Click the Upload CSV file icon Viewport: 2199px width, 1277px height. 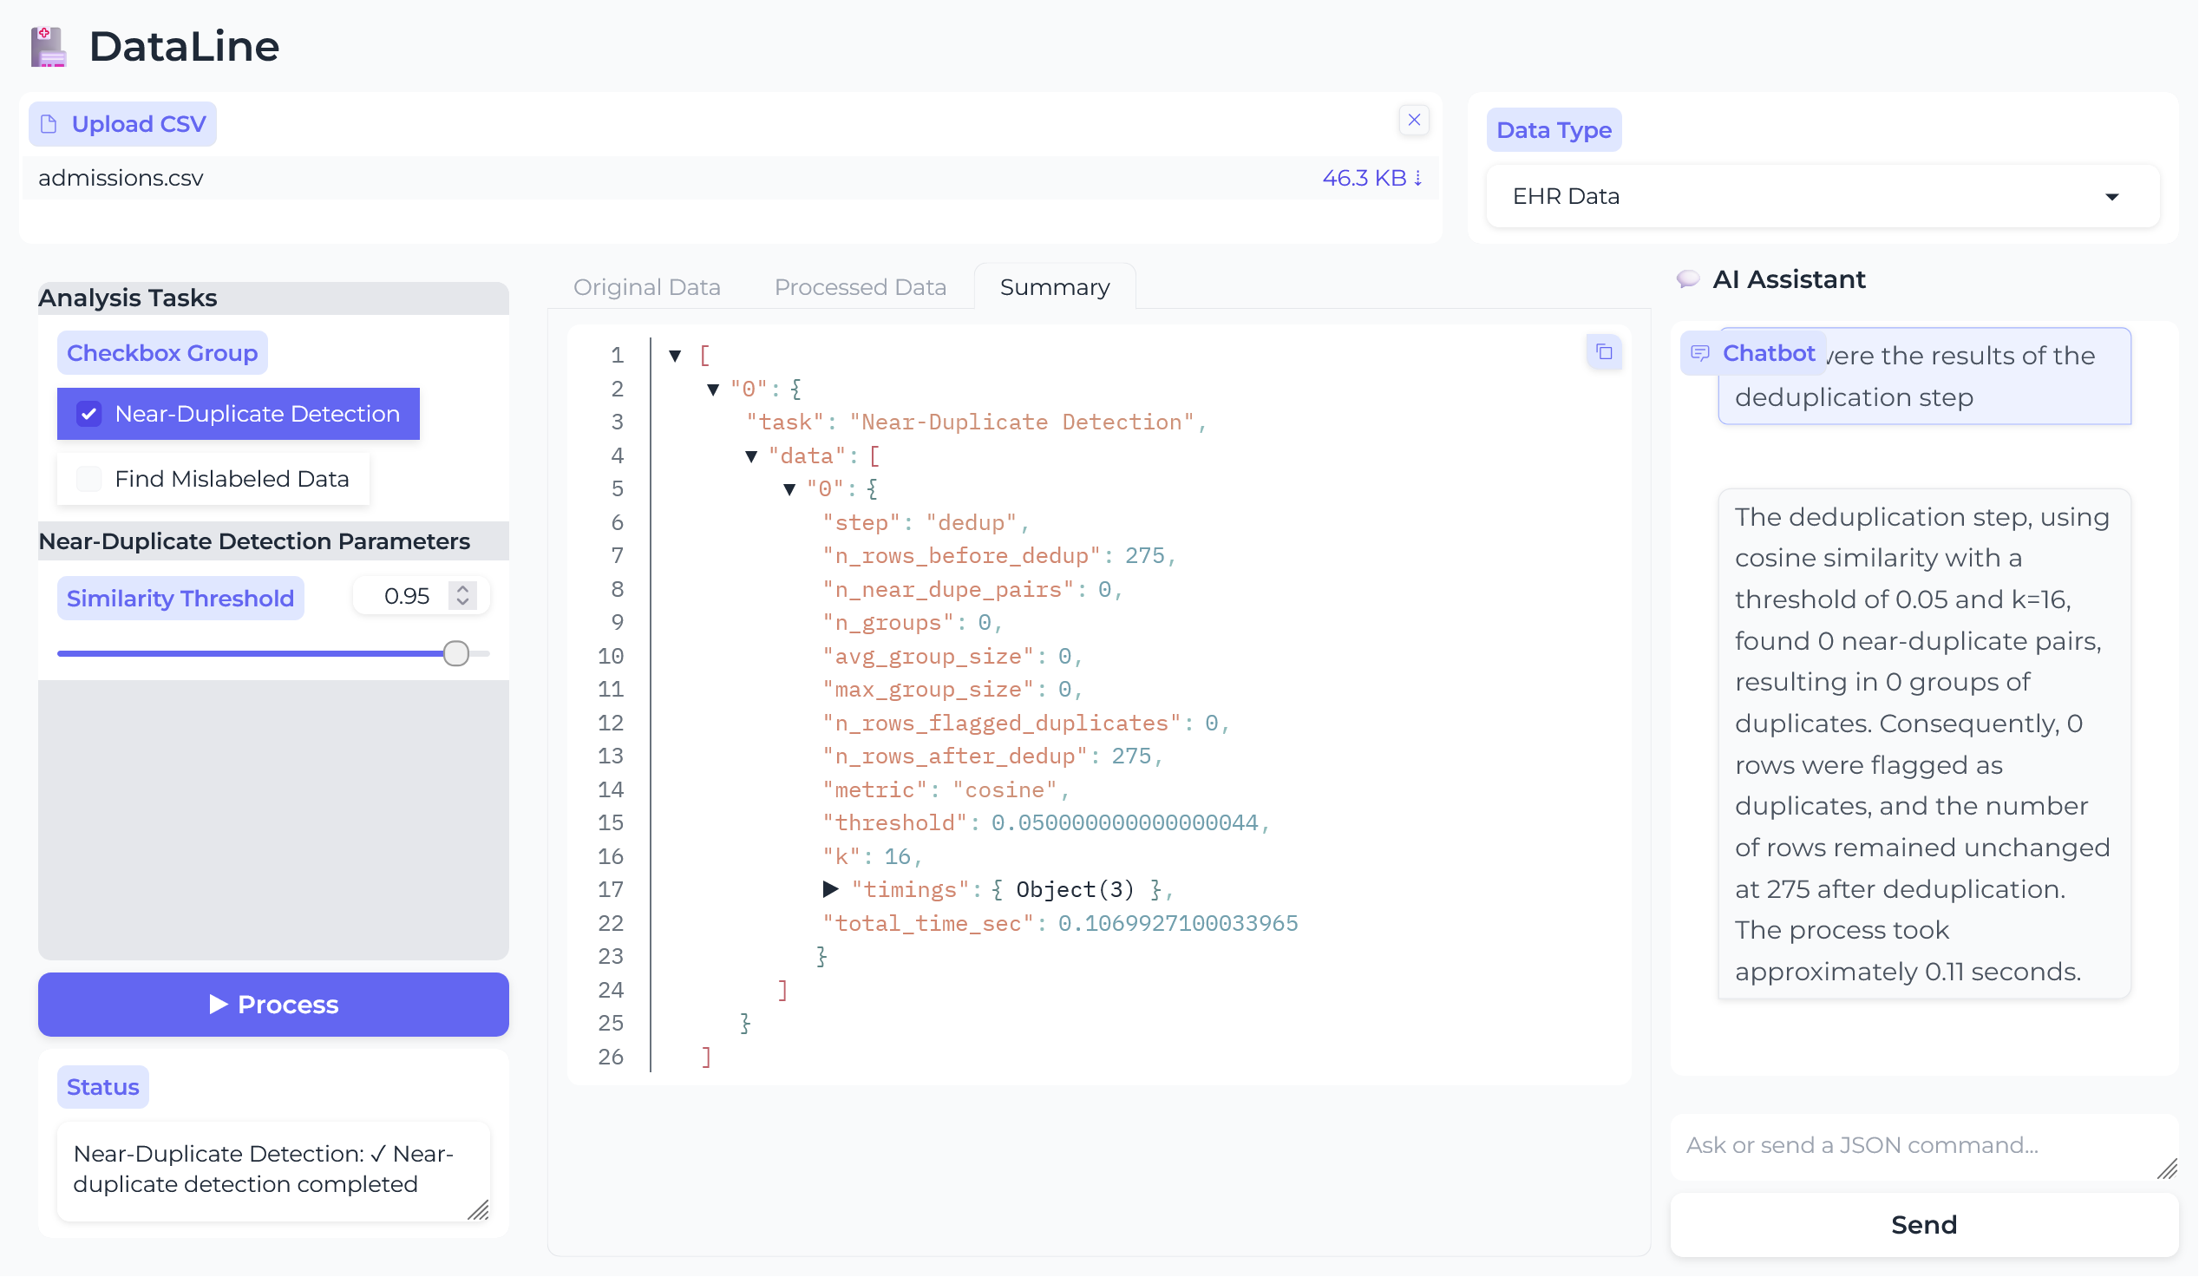[49, 124]
